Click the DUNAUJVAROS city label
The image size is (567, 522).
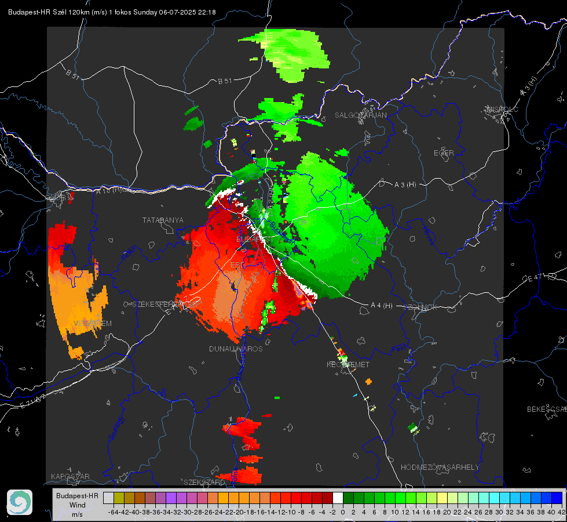tap(236, 349)
